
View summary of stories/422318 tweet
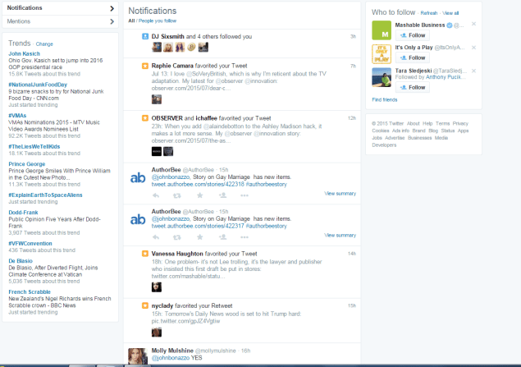coord(340,194)
